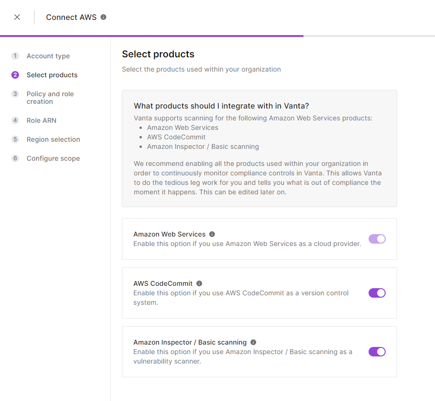Turn off Amazon Inspector / Basic scanning toggle
The height and width of the screenshot is (401, 435).
point(377,352)
